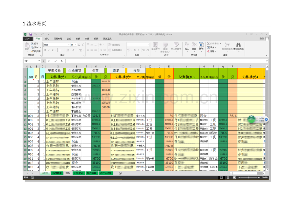This screenshot has height=207, width=293.
Task: Select the Format Painter (格式刷) tool
Action: point(33,51)
